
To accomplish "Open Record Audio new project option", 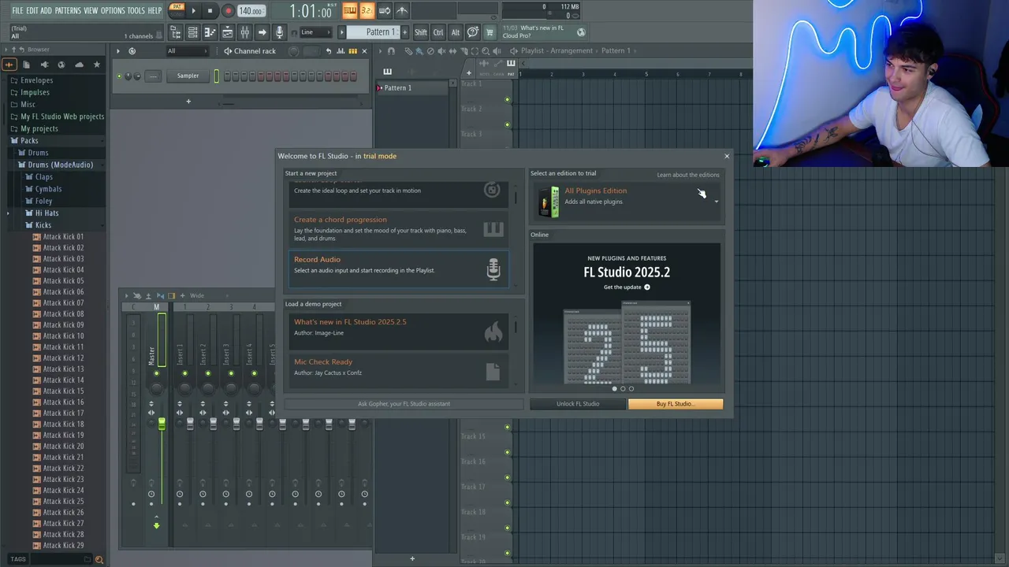I will click(398, 269).
